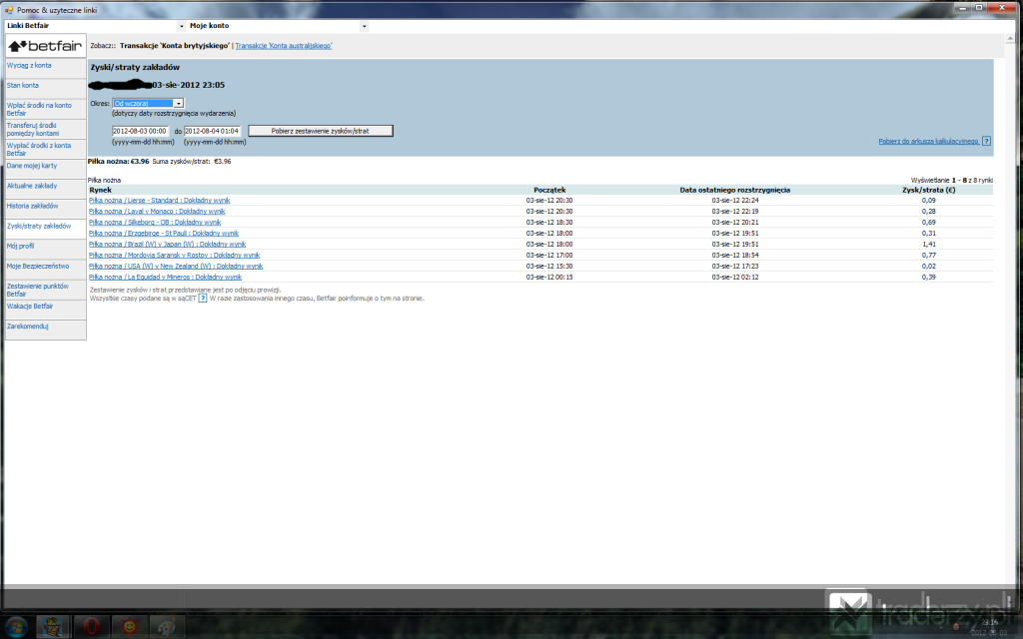
Task: Click the Zysk/strata (€) column header
Action: [928, 190]
